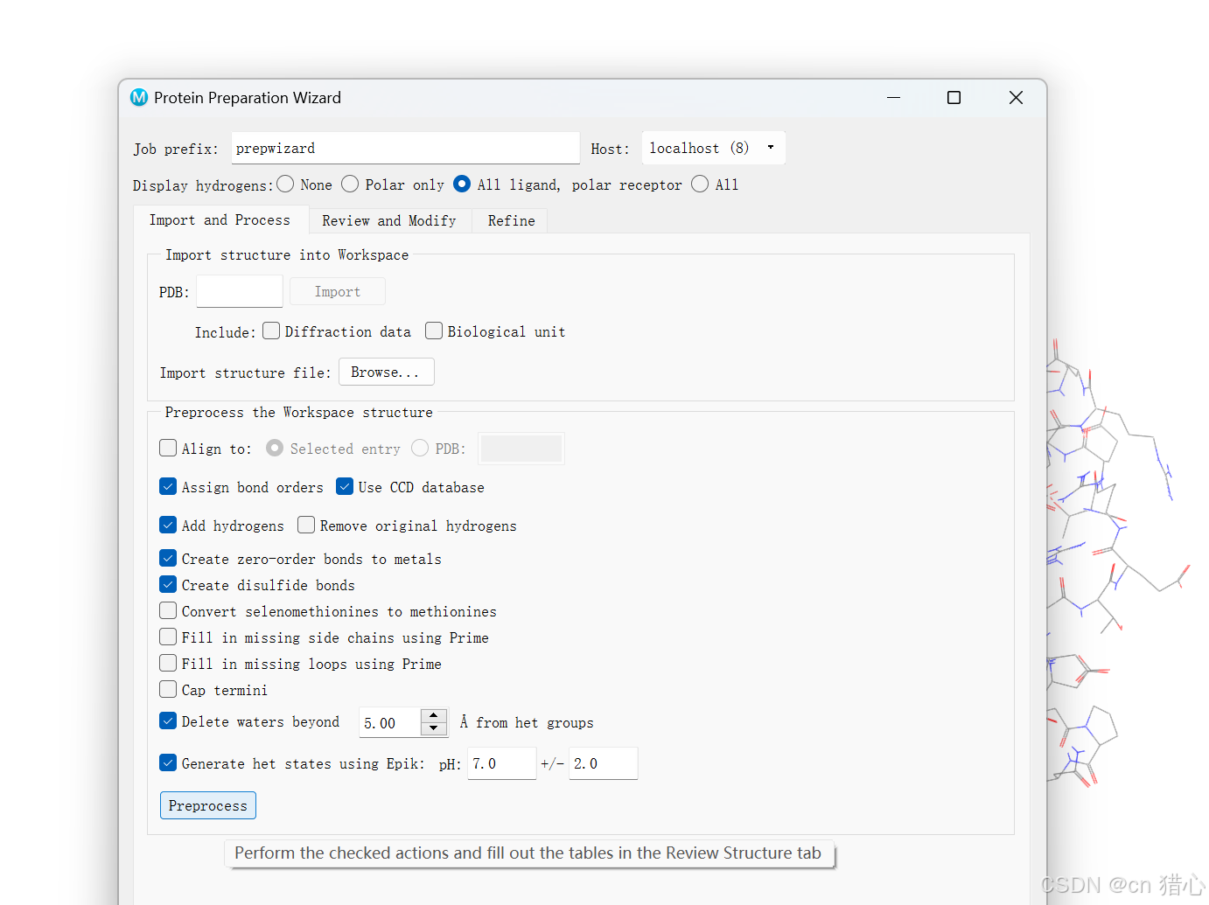Open the Review and Modify tab

[x=389, y=221]
